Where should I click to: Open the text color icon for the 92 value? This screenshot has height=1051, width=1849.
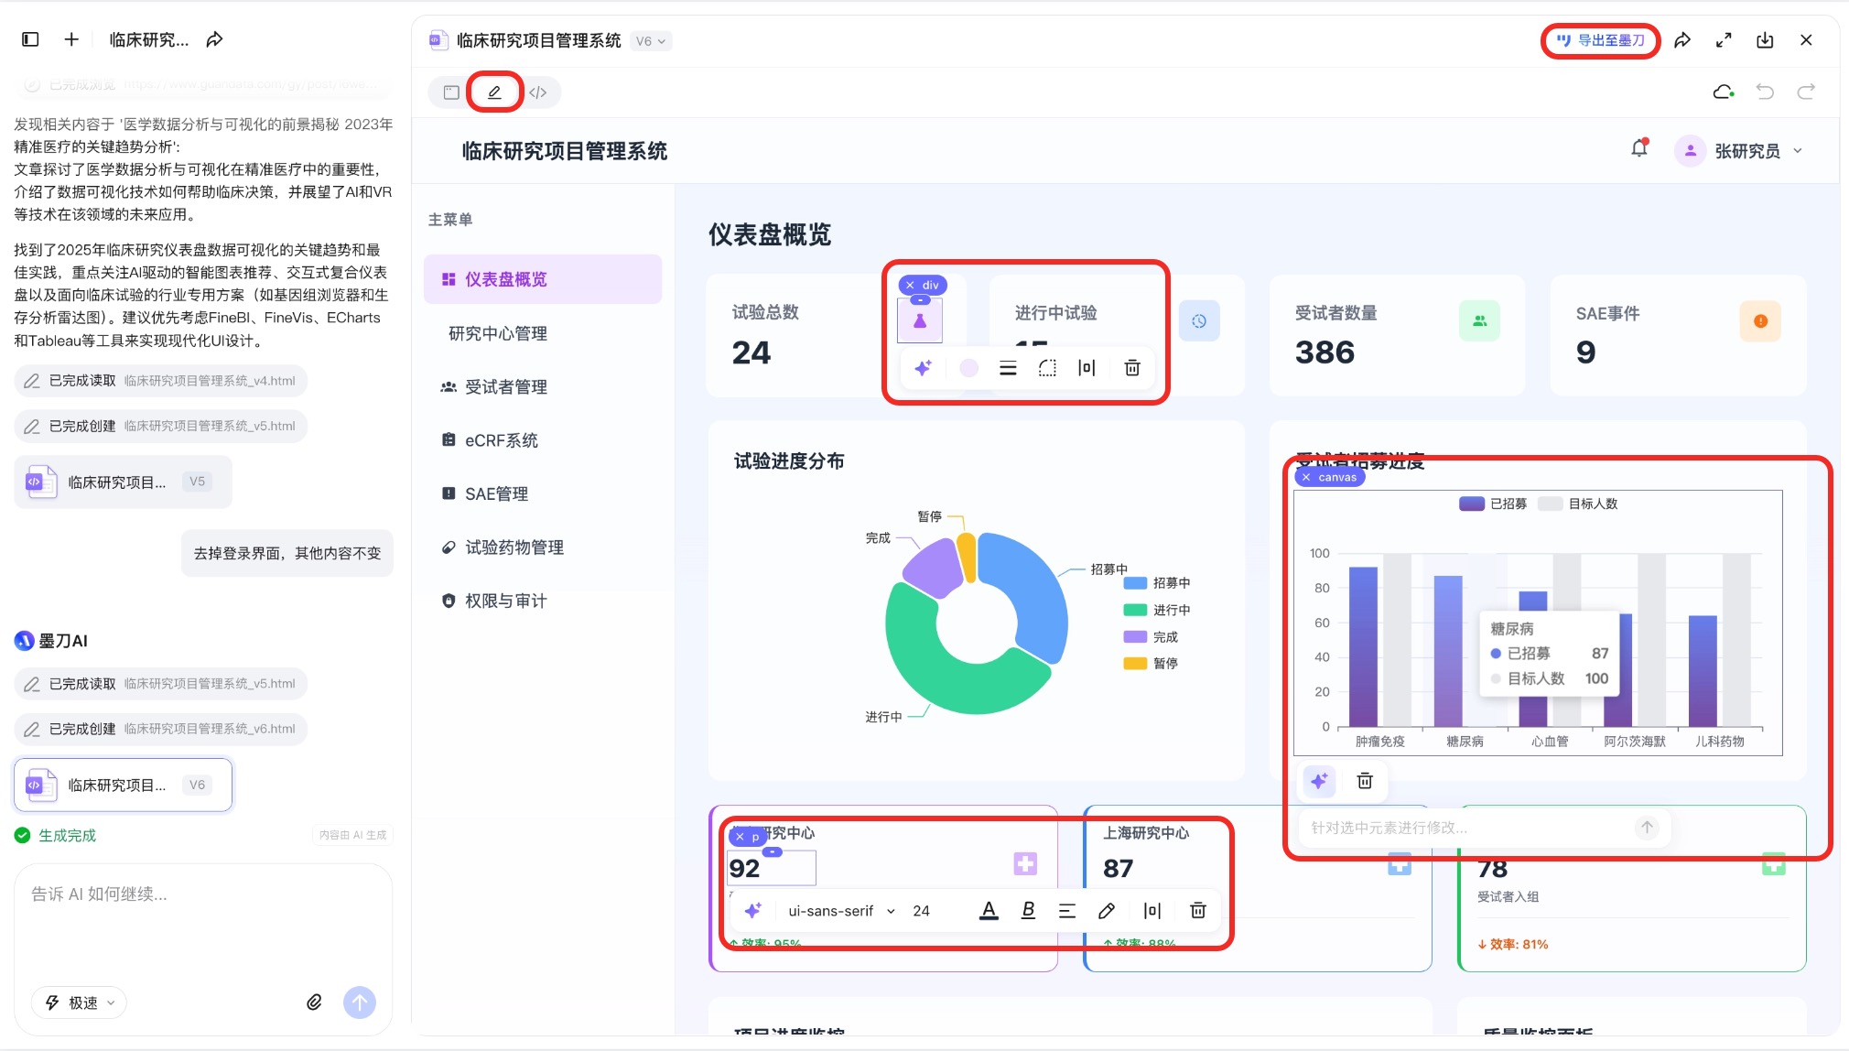(988, 910)
